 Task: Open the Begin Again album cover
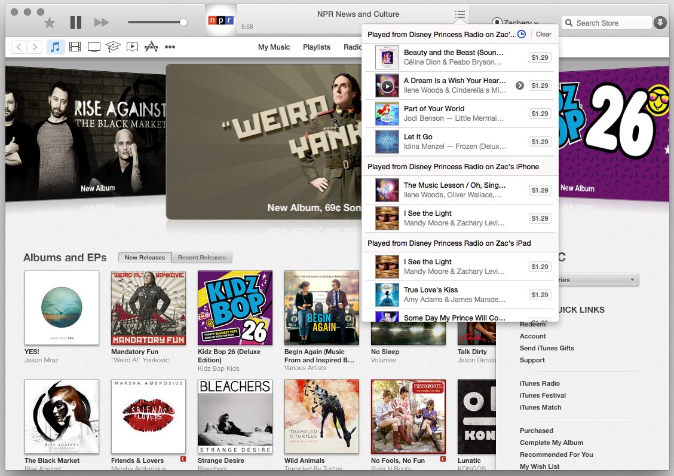click(321, 308)
